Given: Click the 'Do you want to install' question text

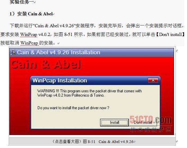Looking at the screenshot, I should (73, 108).
